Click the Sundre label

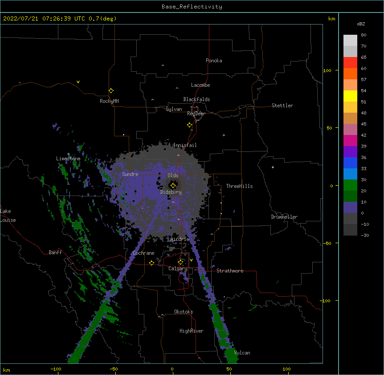(130, 174)
